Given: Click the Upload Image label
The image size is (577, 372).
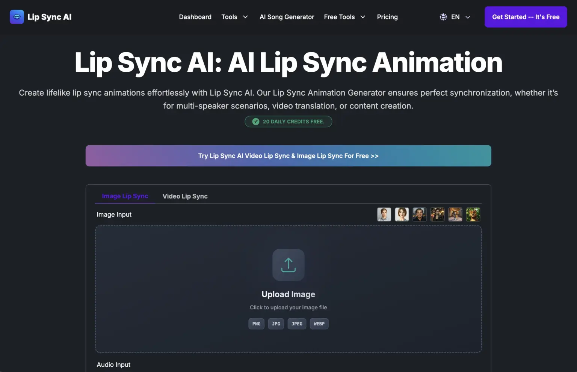Looking at the screenshot, I should pyautogui.click(x=288, y=294).
